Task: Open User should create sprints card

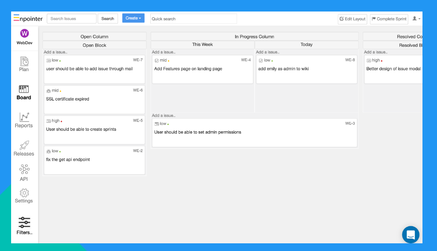Action: (x=94, y=130)
